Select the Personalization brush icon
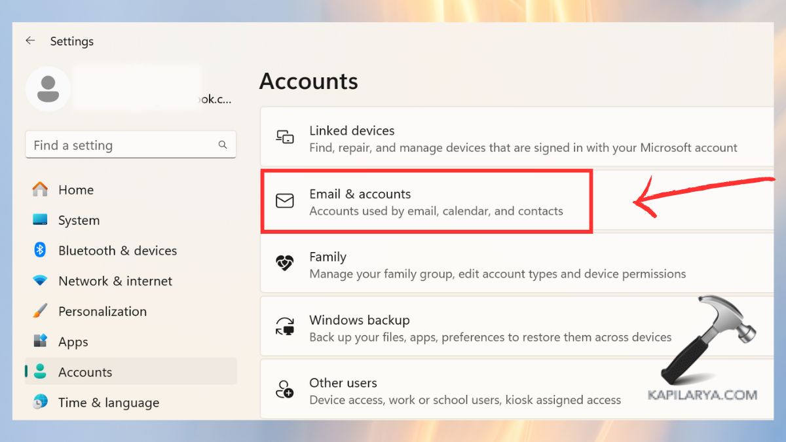 (x=39, y=311)
